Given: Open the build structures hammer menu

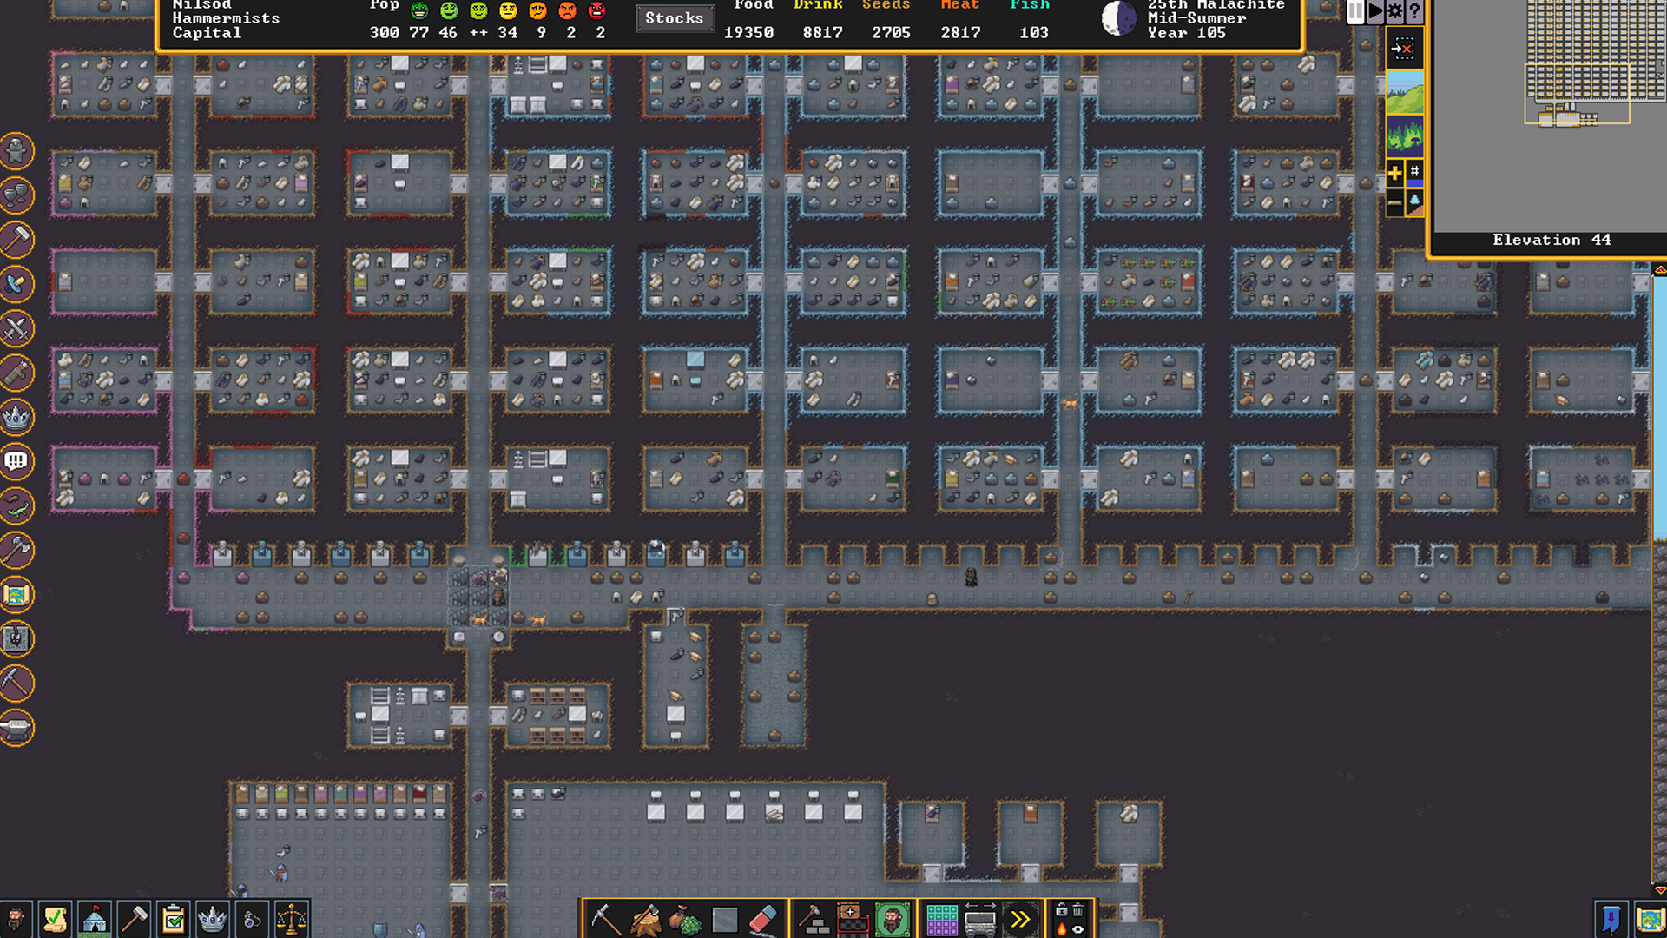Looking at the screenshot, I should (x=814, y=919).
